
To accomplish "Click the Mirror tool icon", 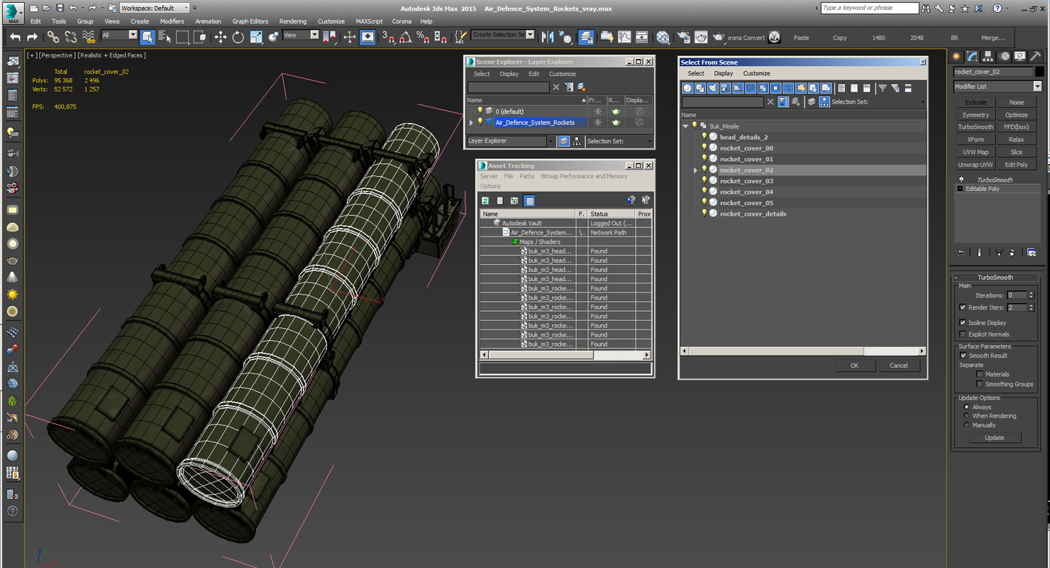I will (x=548, y=37).
